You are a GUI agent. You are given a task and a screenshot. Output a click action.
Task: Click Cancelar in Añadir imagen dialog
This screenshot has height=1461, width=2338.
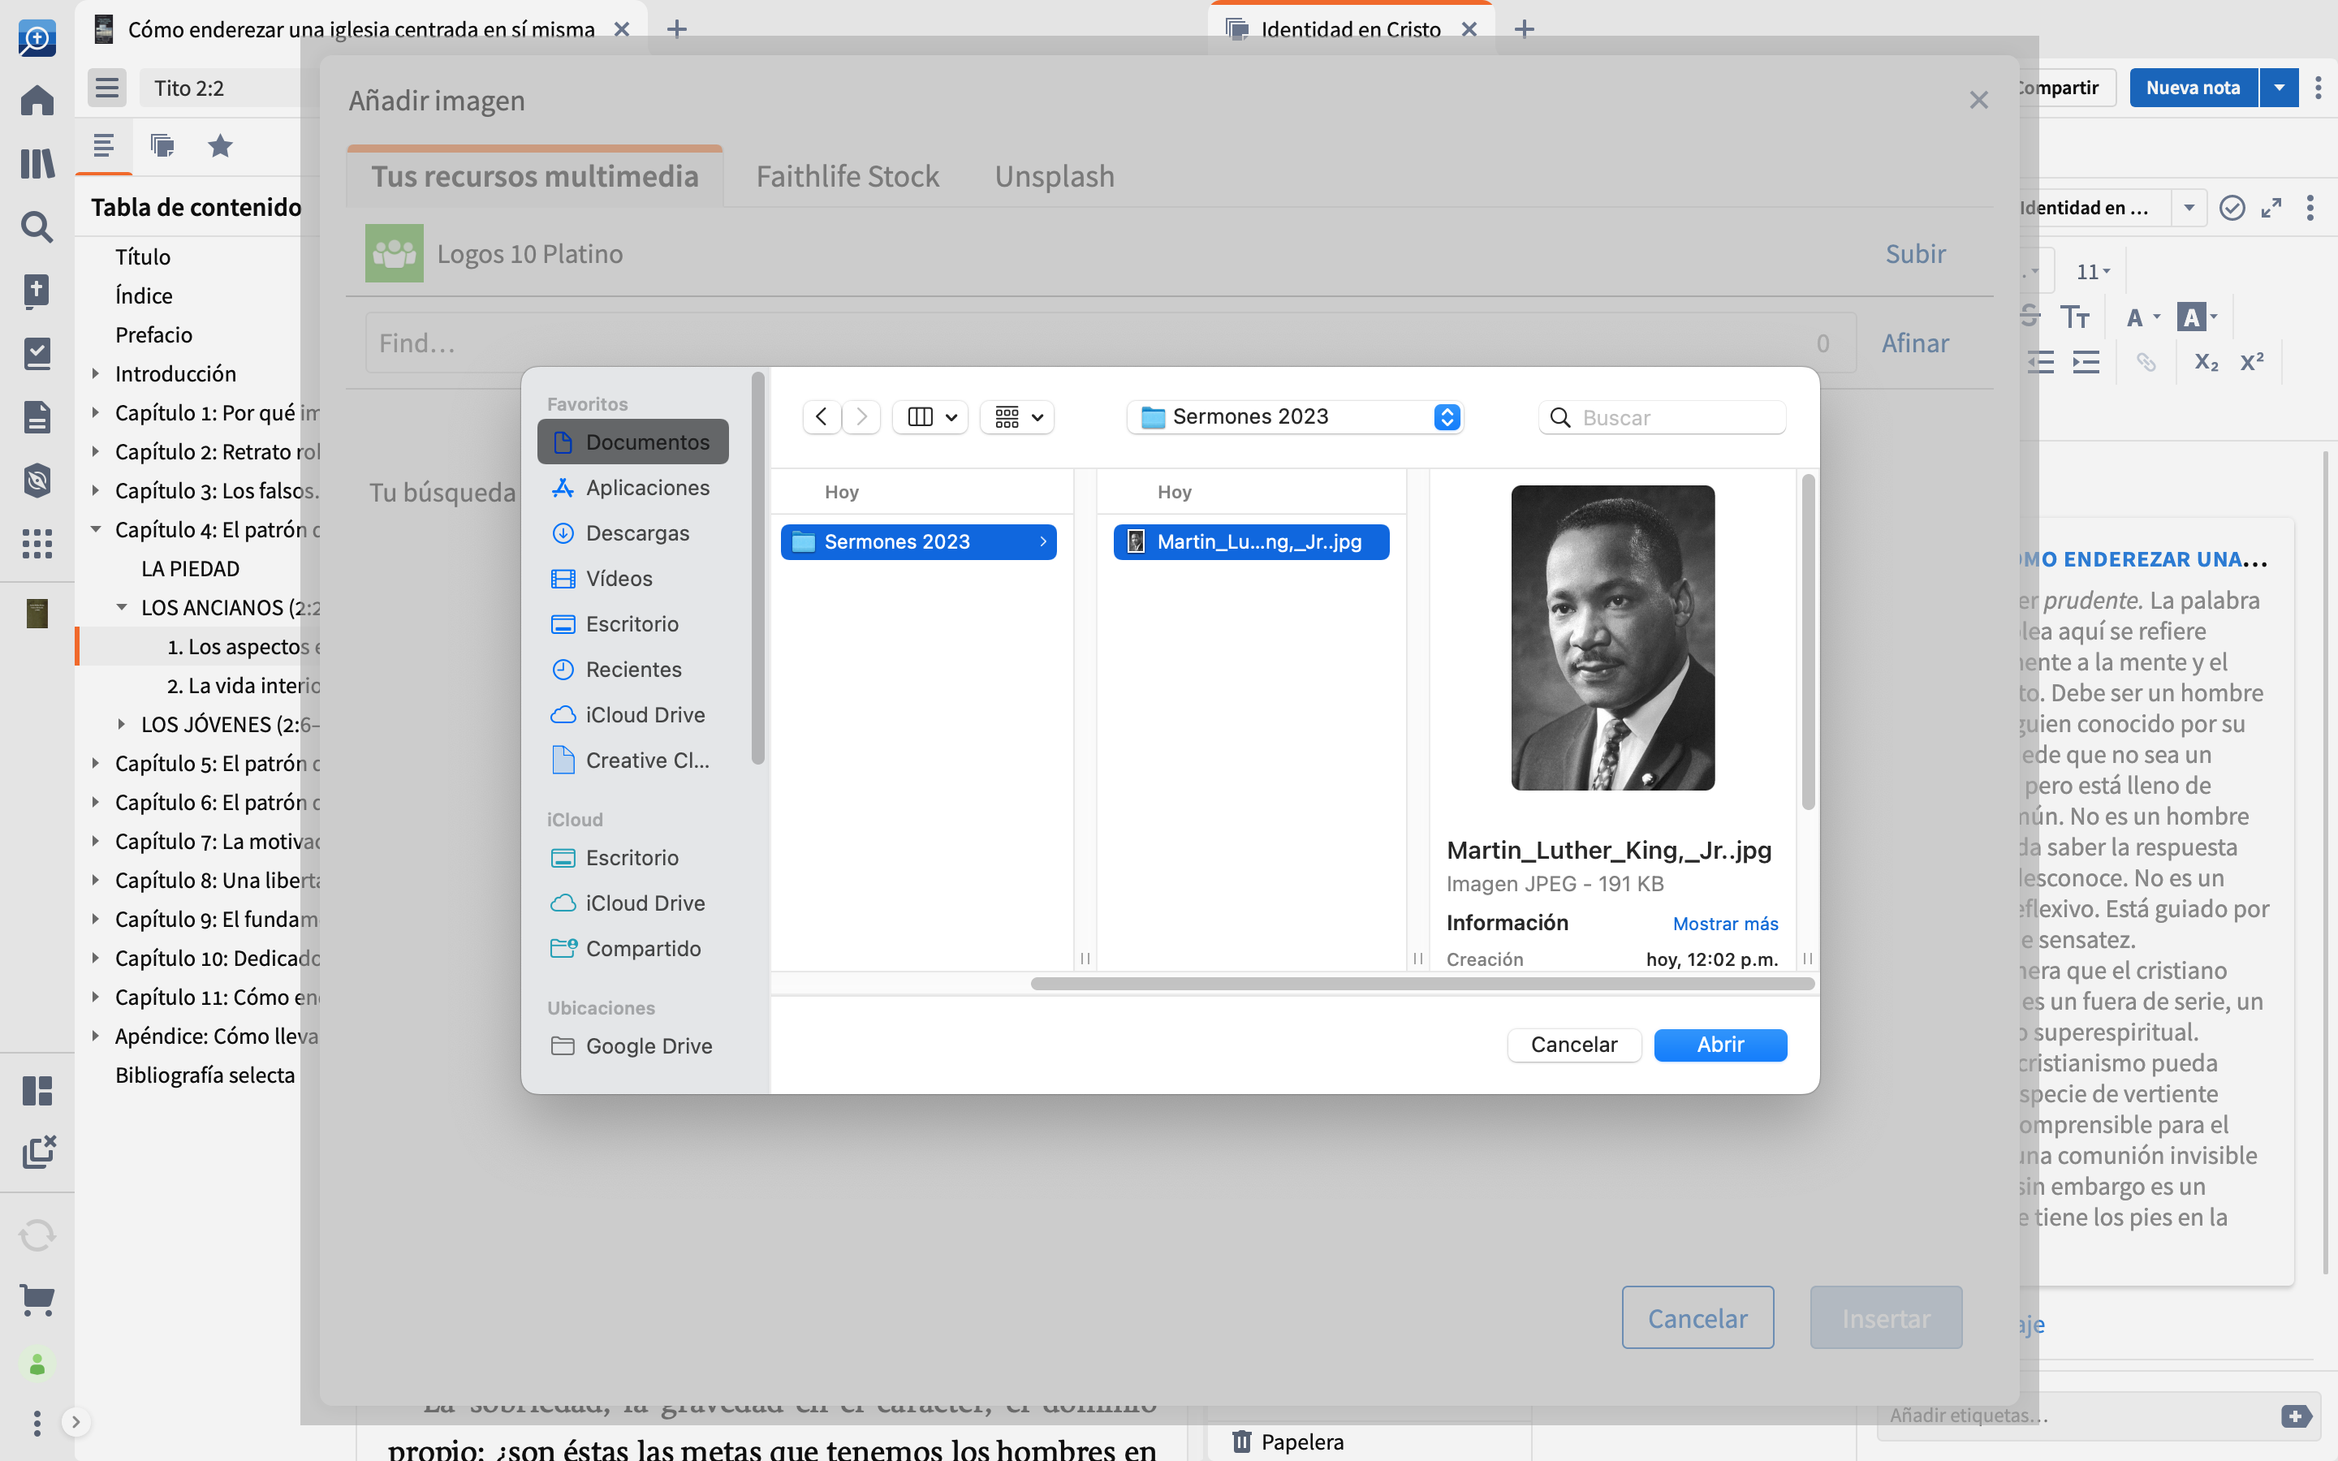(x=1697, y=1318)
